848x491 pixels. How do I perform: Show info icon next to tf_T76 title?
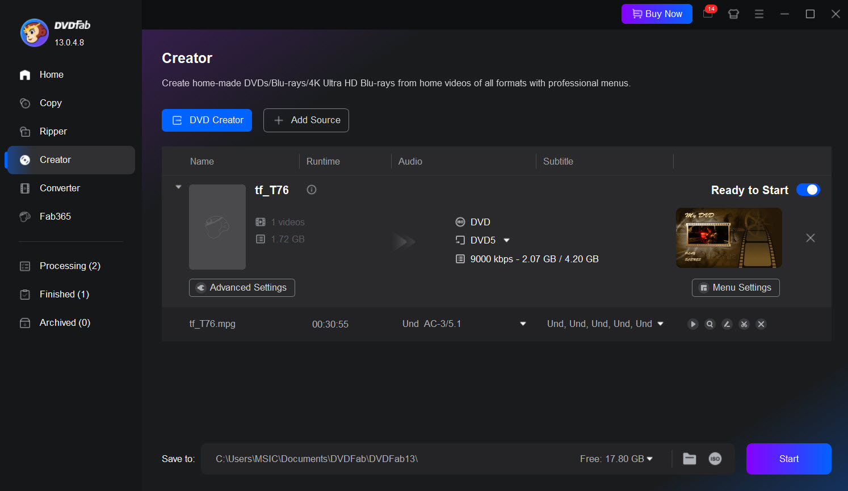click(x=312, y=190)
